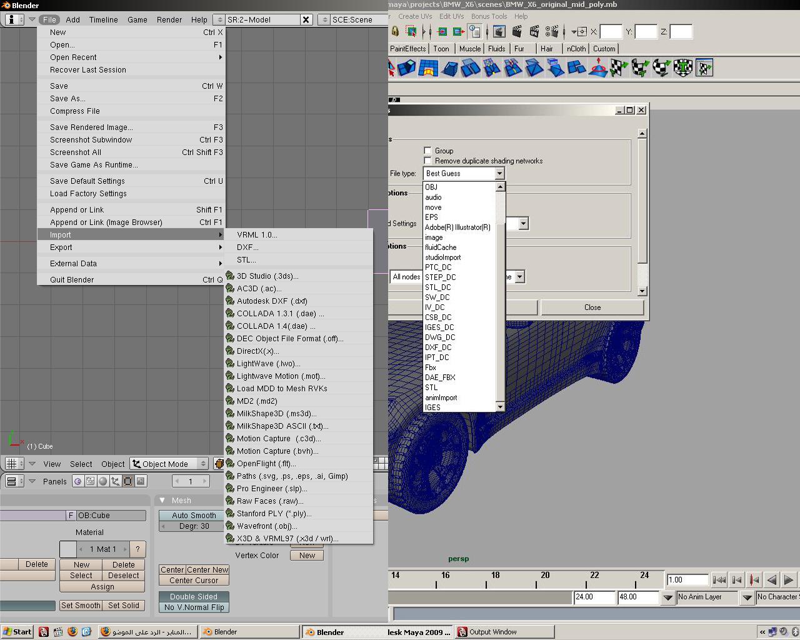Click Maya highlight selection mode icon
This screenshot has width=800, height=640.
pyautogui.click(x=411, y=31)
